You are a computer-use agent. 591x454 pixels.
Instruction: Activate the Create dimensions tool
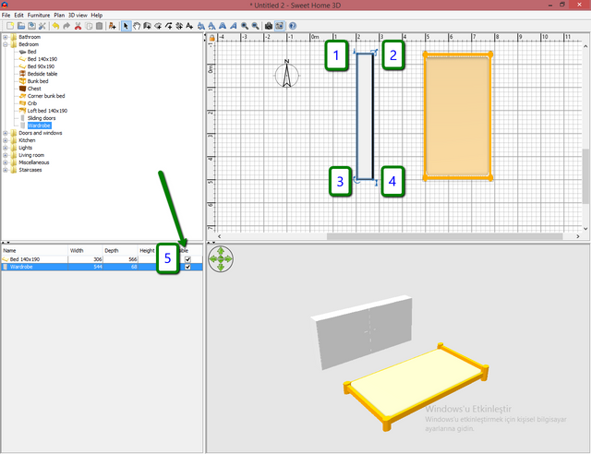(x=179, y=26)
